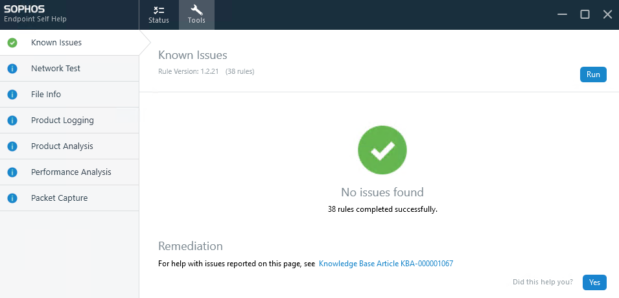
Task: Click the large green success checkmark
Action: click(x=382, y=150)
